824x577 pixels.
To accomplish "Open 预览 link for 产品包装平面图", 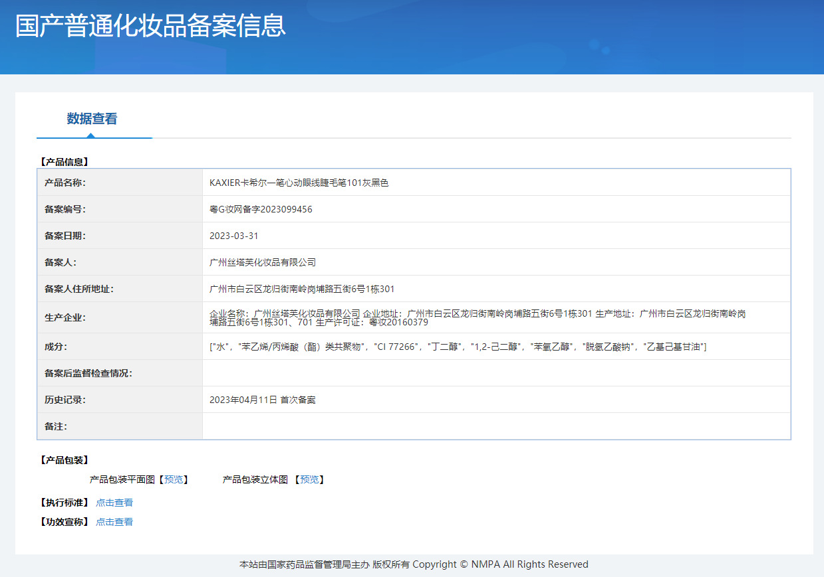I will (174, 479).
